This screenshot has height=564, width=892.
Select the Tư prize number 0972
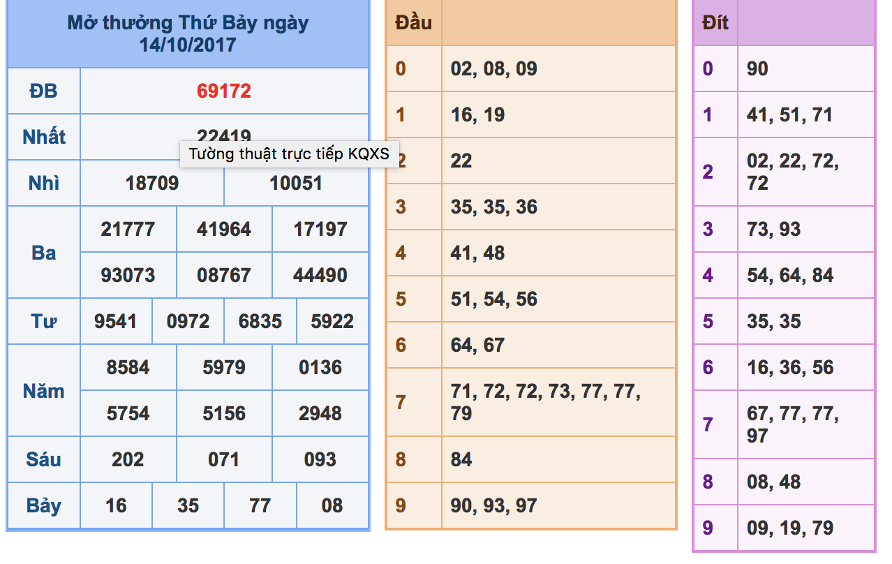coord(188,321)
